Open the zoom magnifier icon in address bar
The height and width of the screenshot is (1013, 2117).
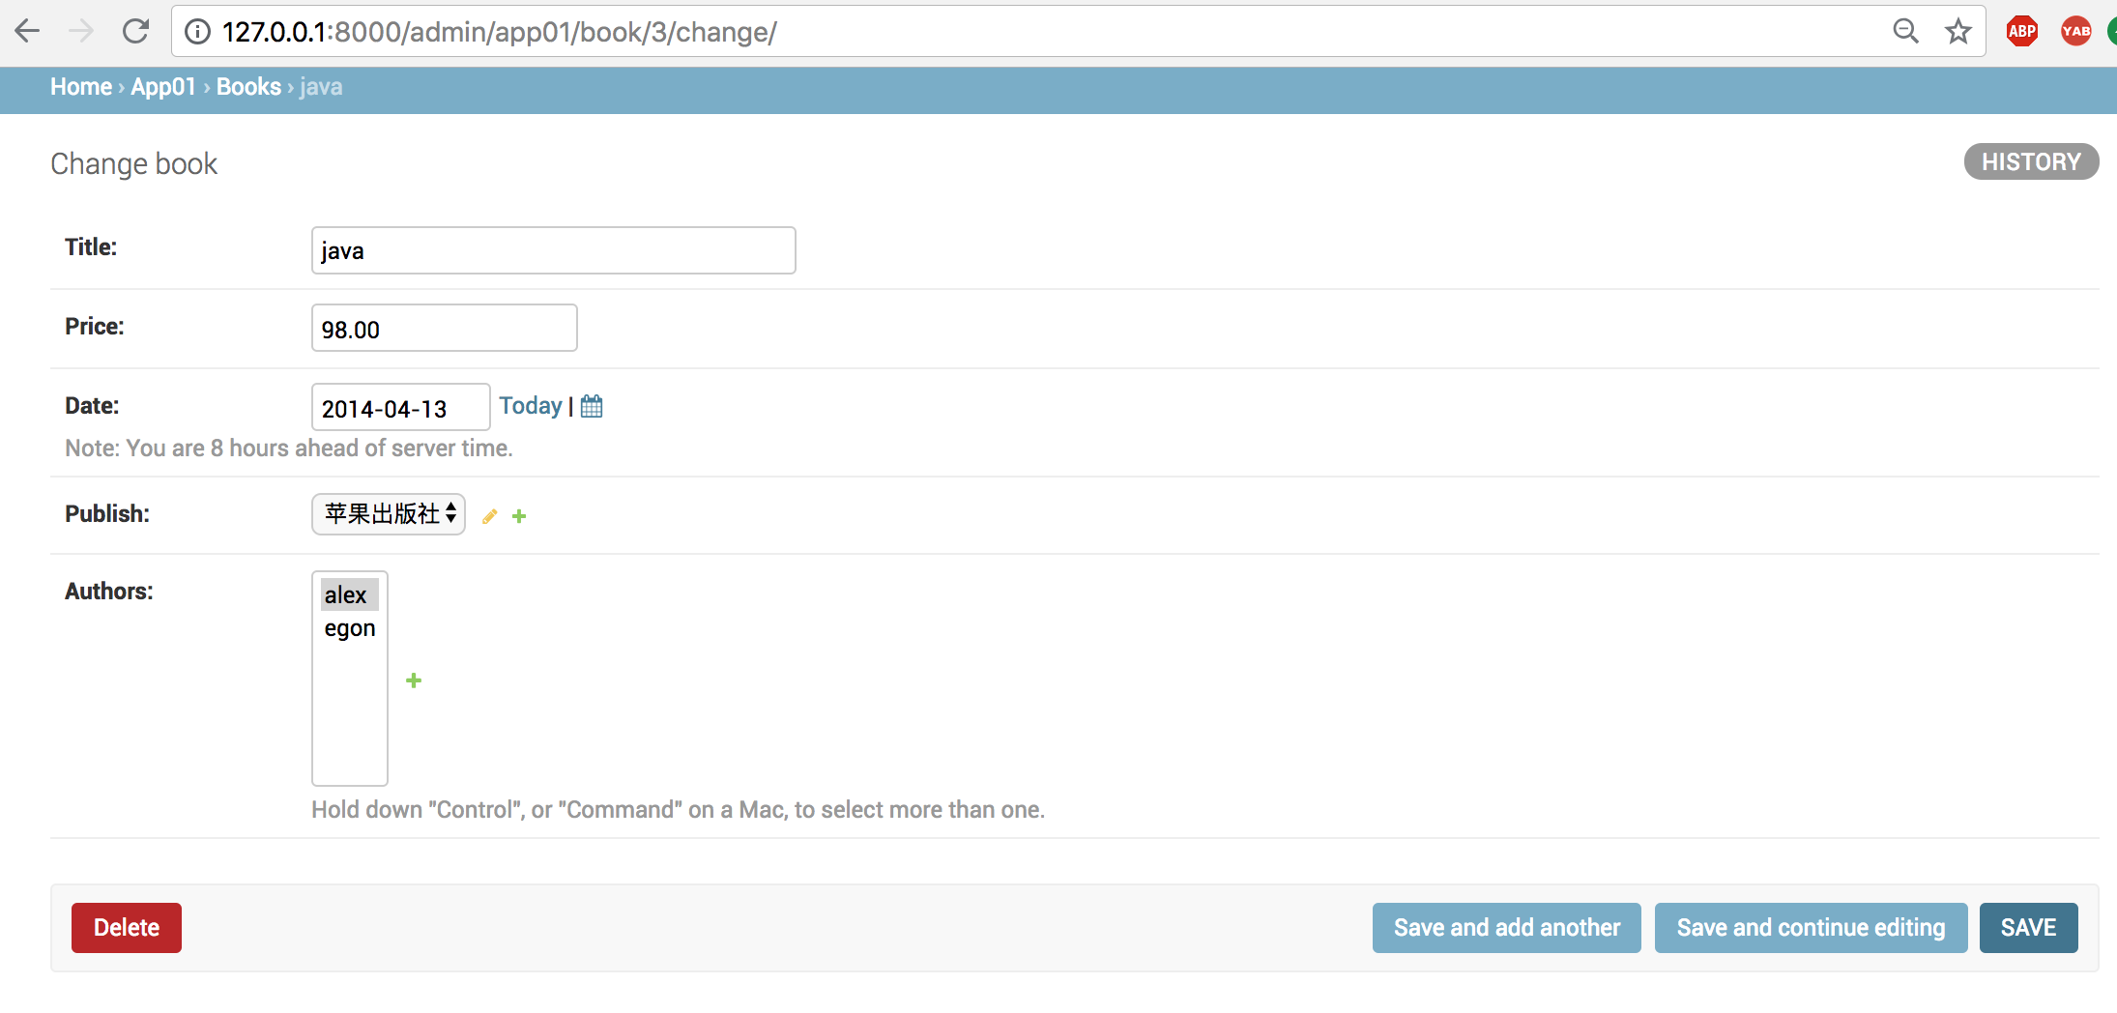[x=1905, y=32]
